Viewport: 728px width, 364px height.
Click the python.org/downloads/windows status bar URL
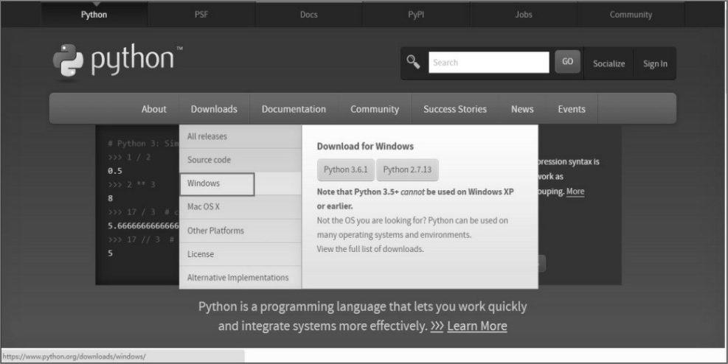click(74, 357)
